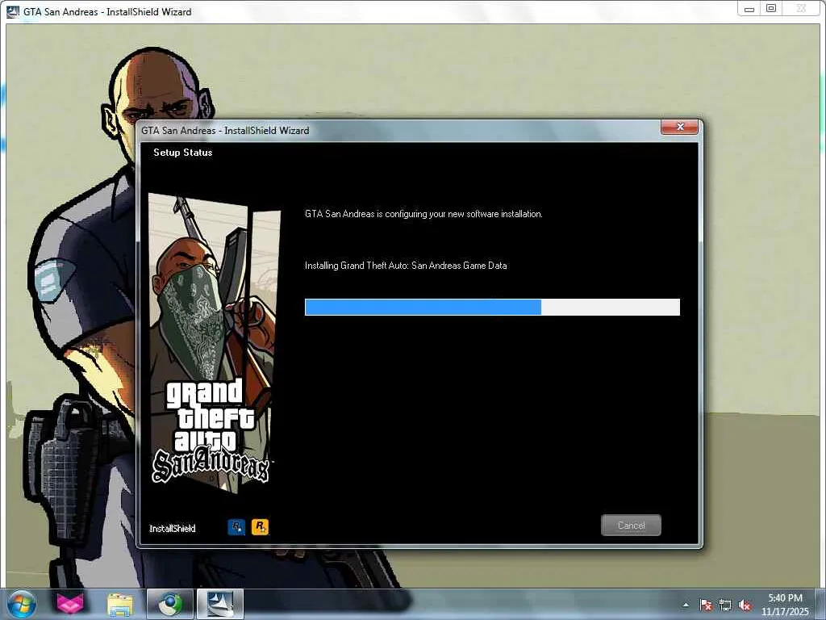The width and height of the screenshot is (826, 620).
Task: Click 'Installing Grand Theft Auto: San Andreas Game Data'
Action: point(406,266)
